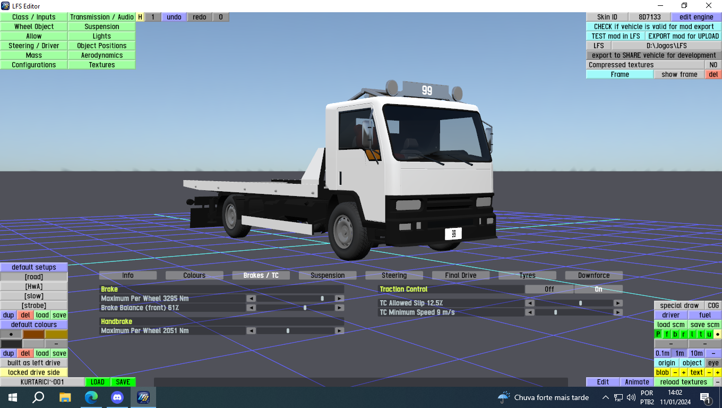Decrease Handbrake Maximum Per Wheel with left arrow
Viewport: 722px width, 408px height.
point(251,331)
